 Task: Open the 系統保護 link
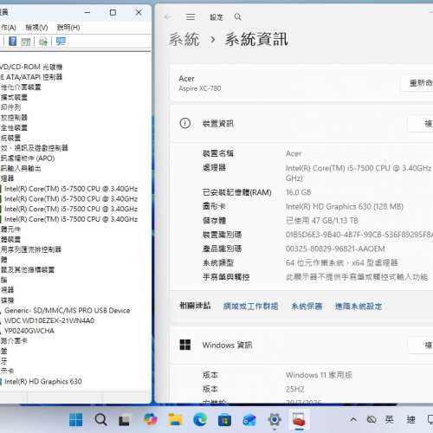coord(307,307)
